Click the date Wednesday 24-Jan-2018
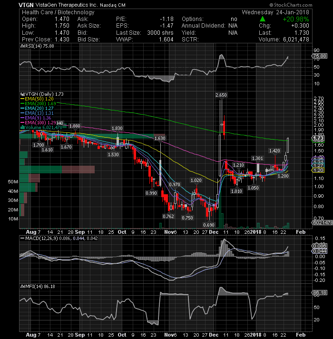 (x=275, y=12)
